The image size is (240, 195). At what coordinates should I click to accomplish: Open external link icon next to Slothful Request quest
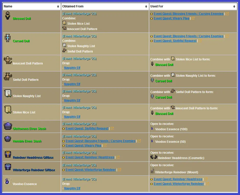click(x=112, y=128)
